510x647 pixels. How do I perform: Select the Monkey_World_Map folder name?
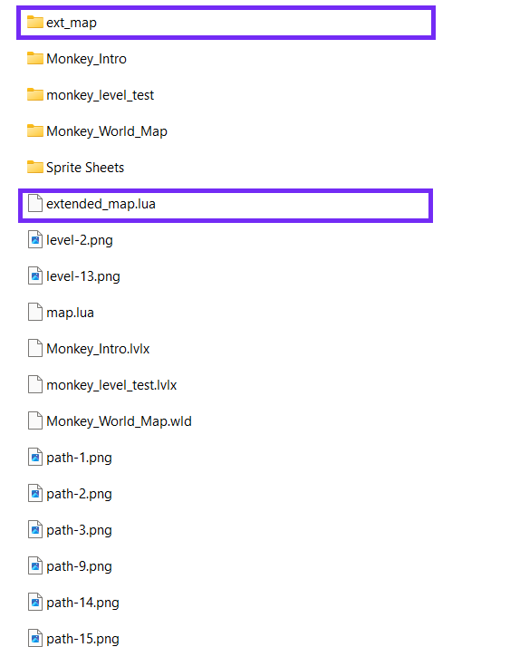coord(107,131)
